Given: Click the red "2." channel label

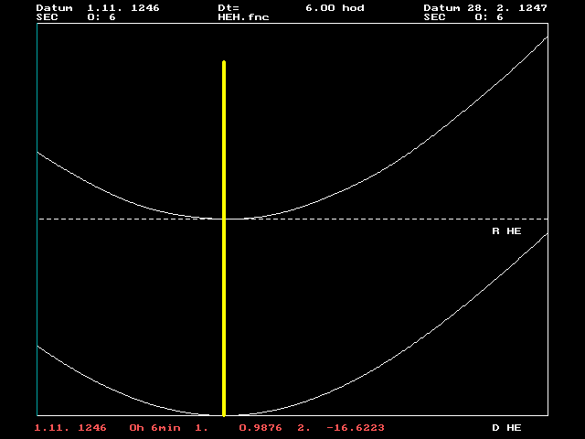Looking at the screenshot, I should pos(303,427).
